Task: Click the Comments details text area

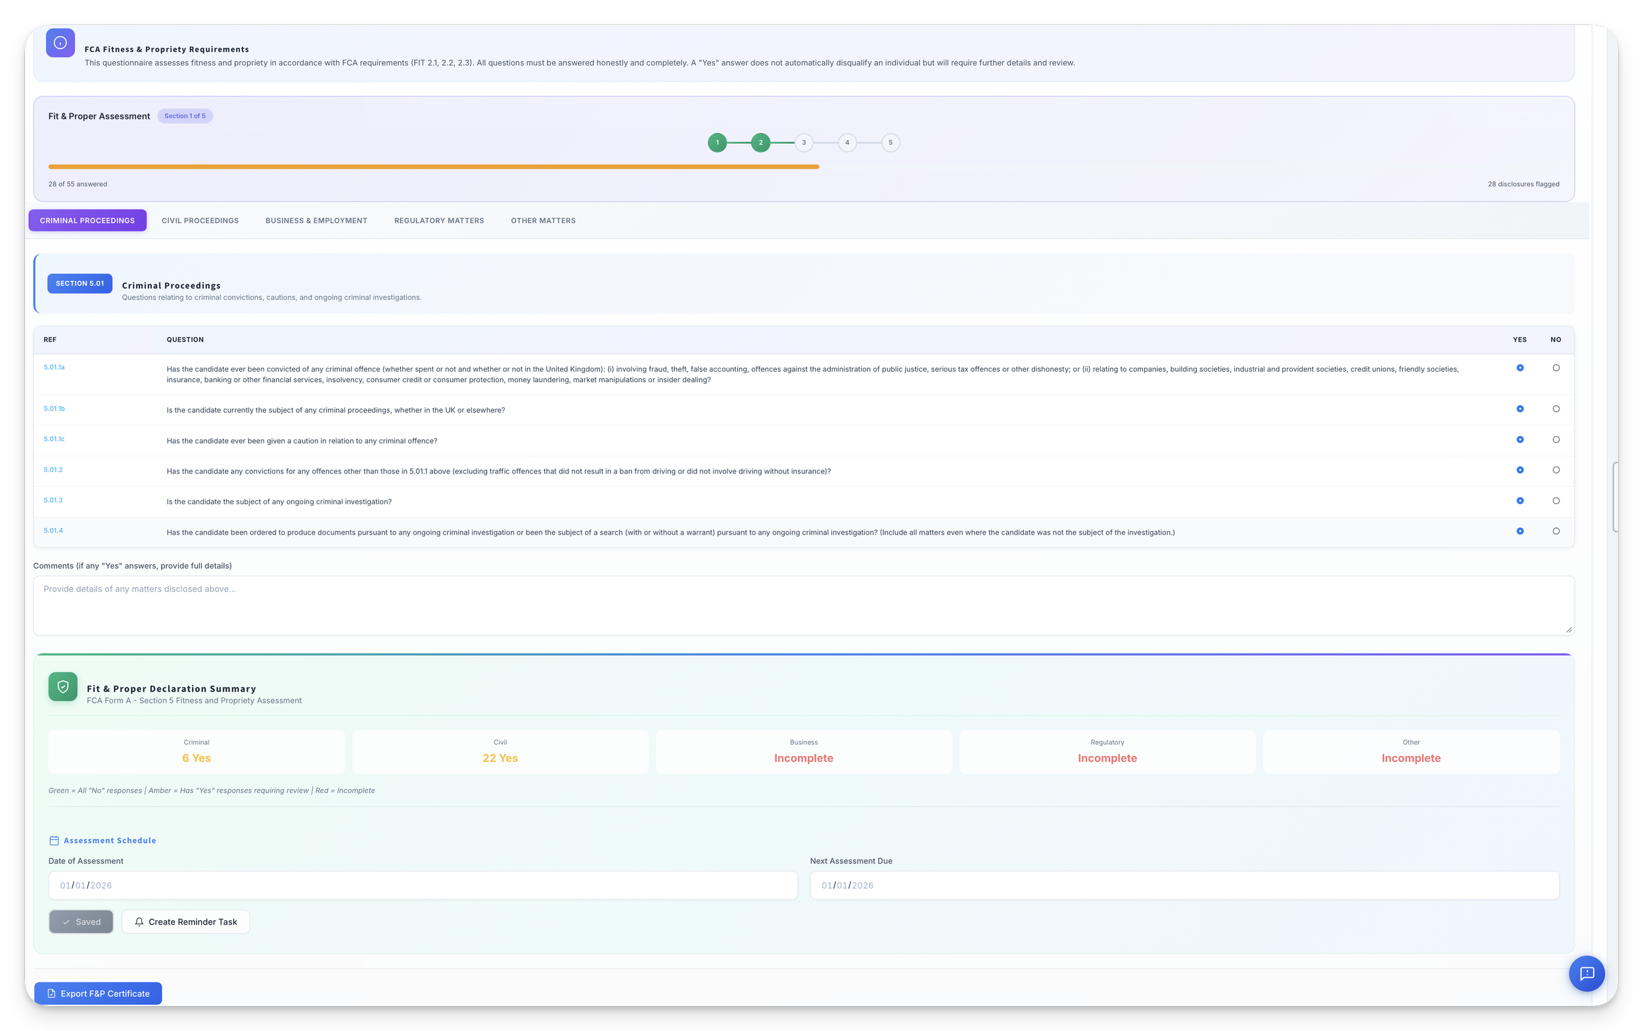Action: tap(803, 605)
